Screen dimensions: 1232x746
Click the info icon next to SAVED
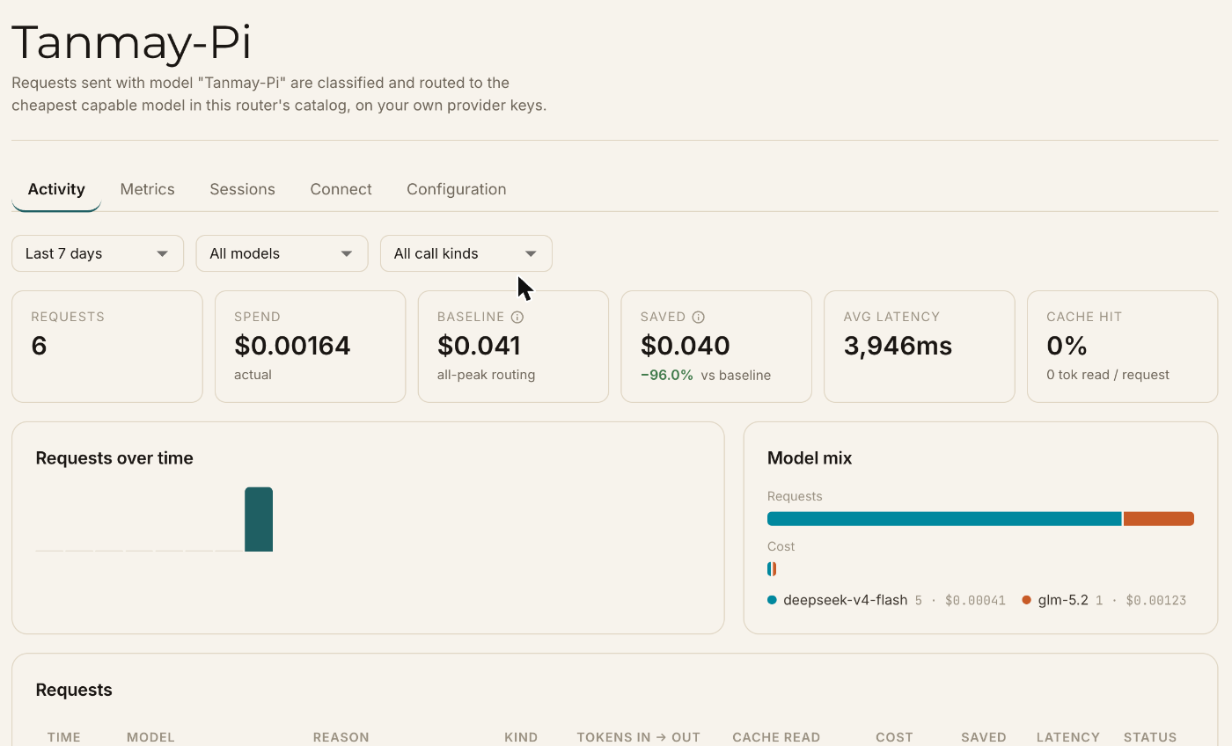699,317
